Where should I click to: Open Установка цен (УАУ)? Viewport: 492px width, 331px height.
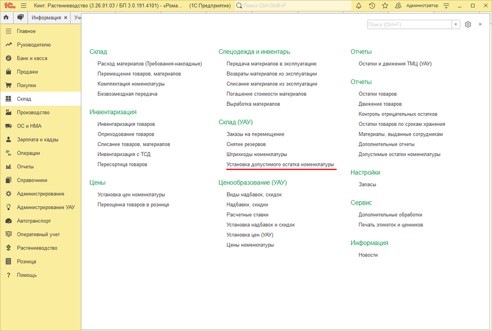(x=250, y=235)
